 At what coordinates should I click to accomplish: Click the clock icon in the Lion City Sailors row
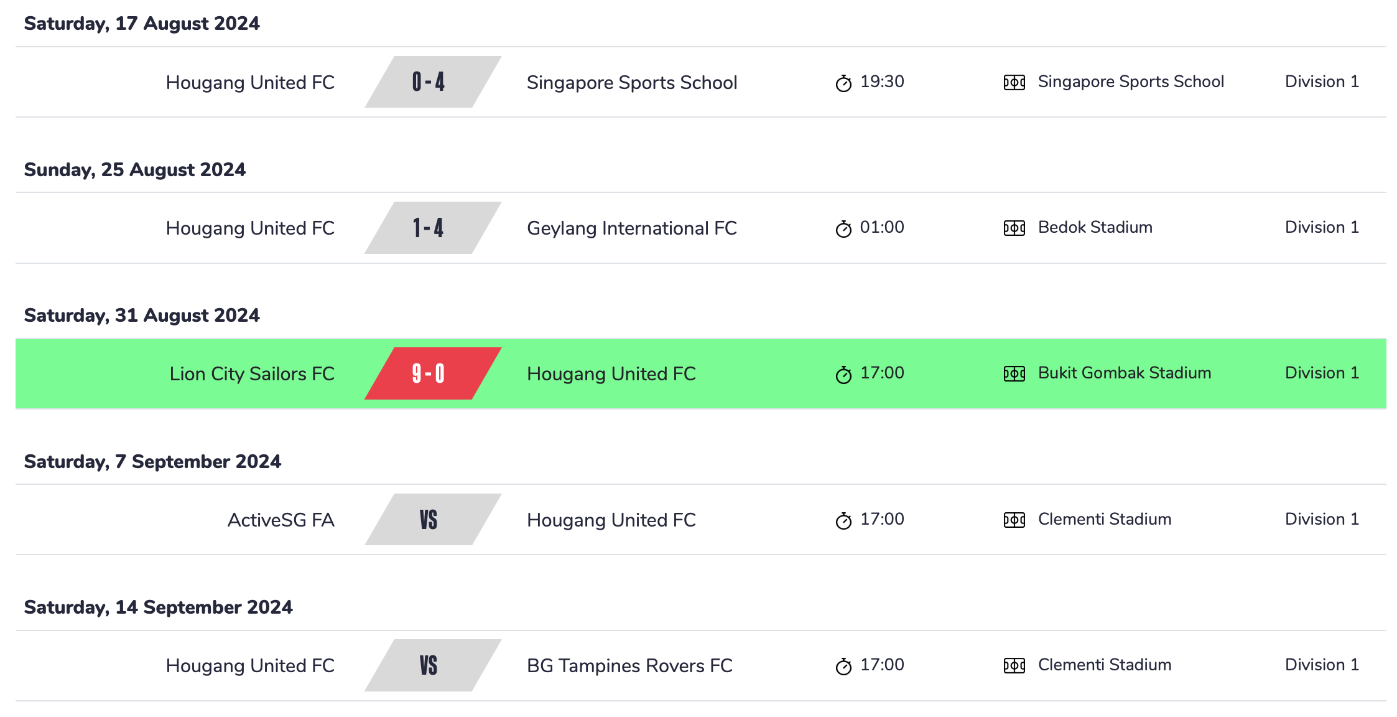point(843,375)
